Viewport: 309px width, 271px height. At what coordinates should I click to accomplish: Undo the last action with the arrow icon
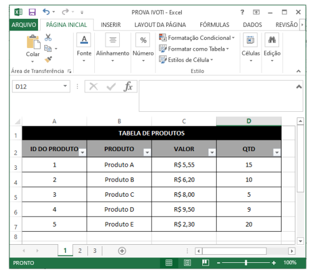click(46, 12)
